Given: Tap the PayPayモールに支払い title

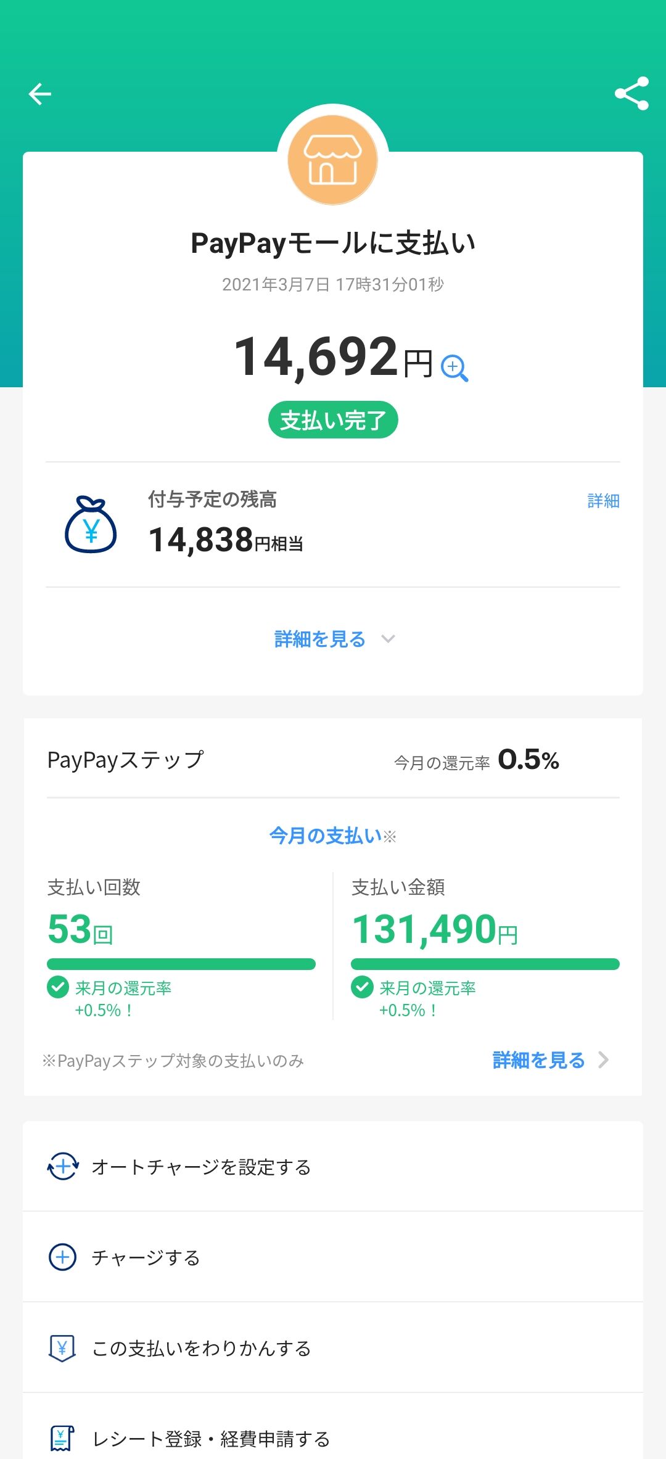Looking at the screenshot, I should point(333,243).
